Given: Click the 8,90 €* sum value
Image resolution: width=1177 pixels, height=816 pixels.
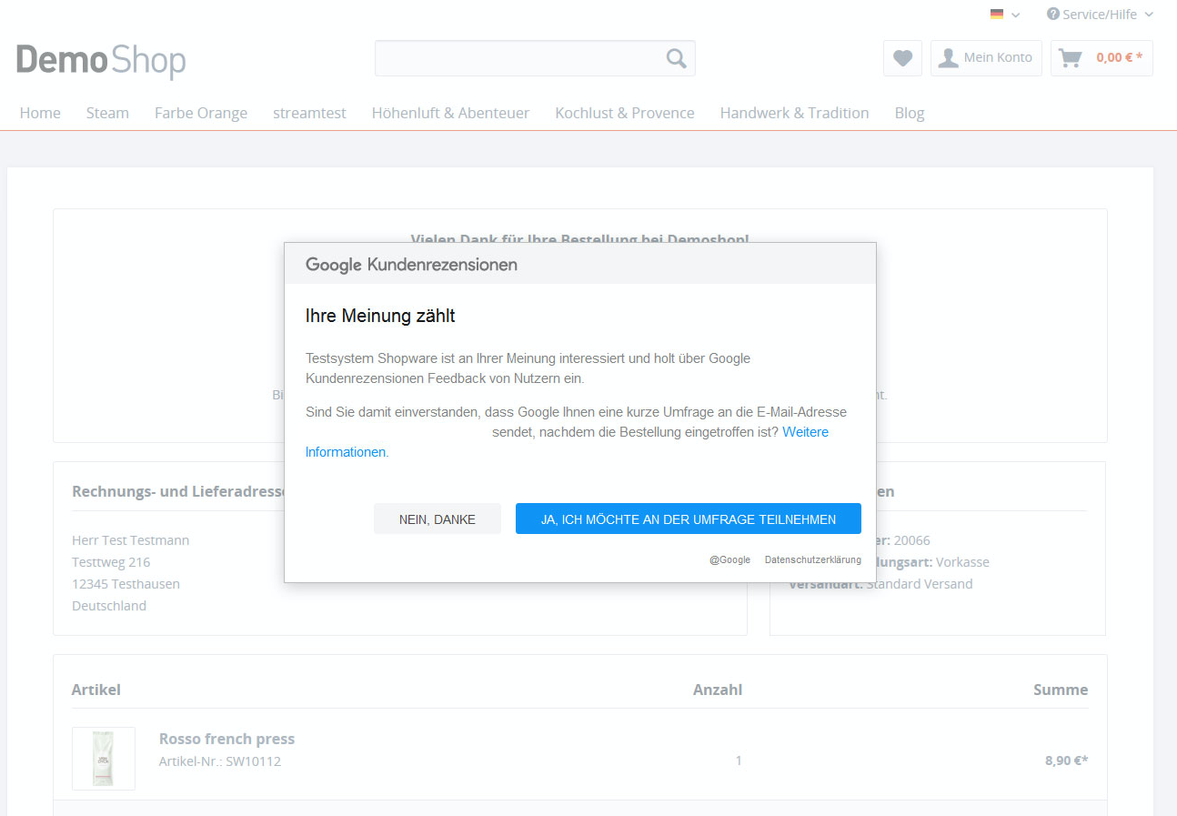Looking at the screenshot, I should pos(1066,761).
